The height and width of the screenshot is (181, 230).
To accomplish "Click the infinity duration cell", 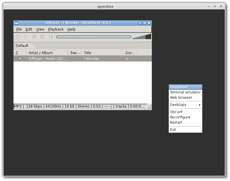I will coord(127,59).
